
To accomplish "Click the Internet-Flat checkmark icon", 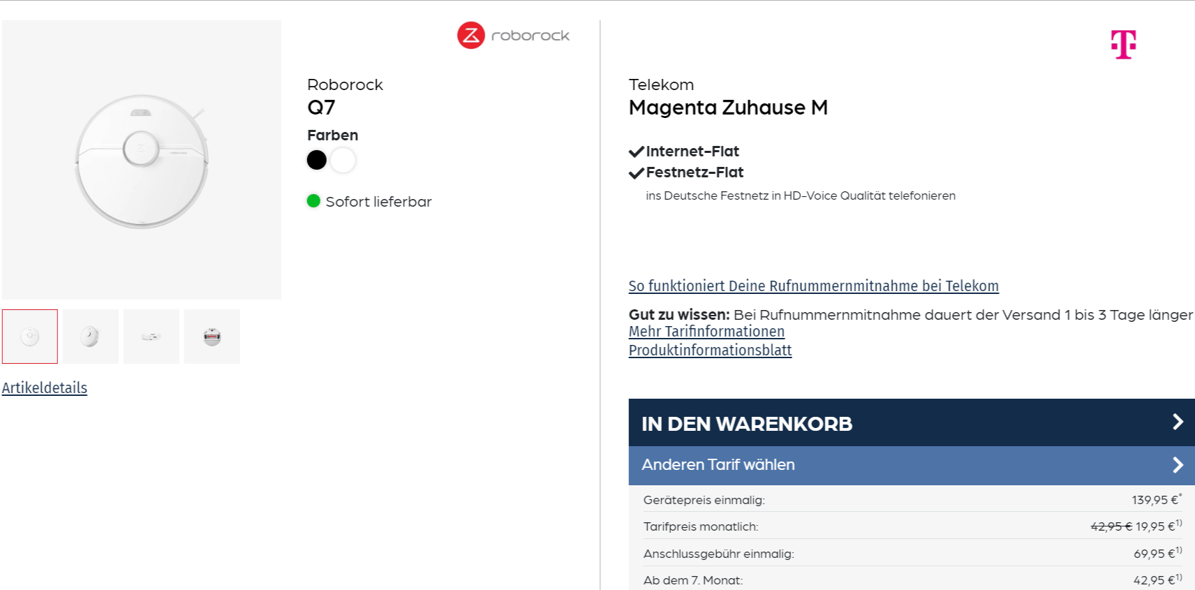I will (x=636, y=152).
